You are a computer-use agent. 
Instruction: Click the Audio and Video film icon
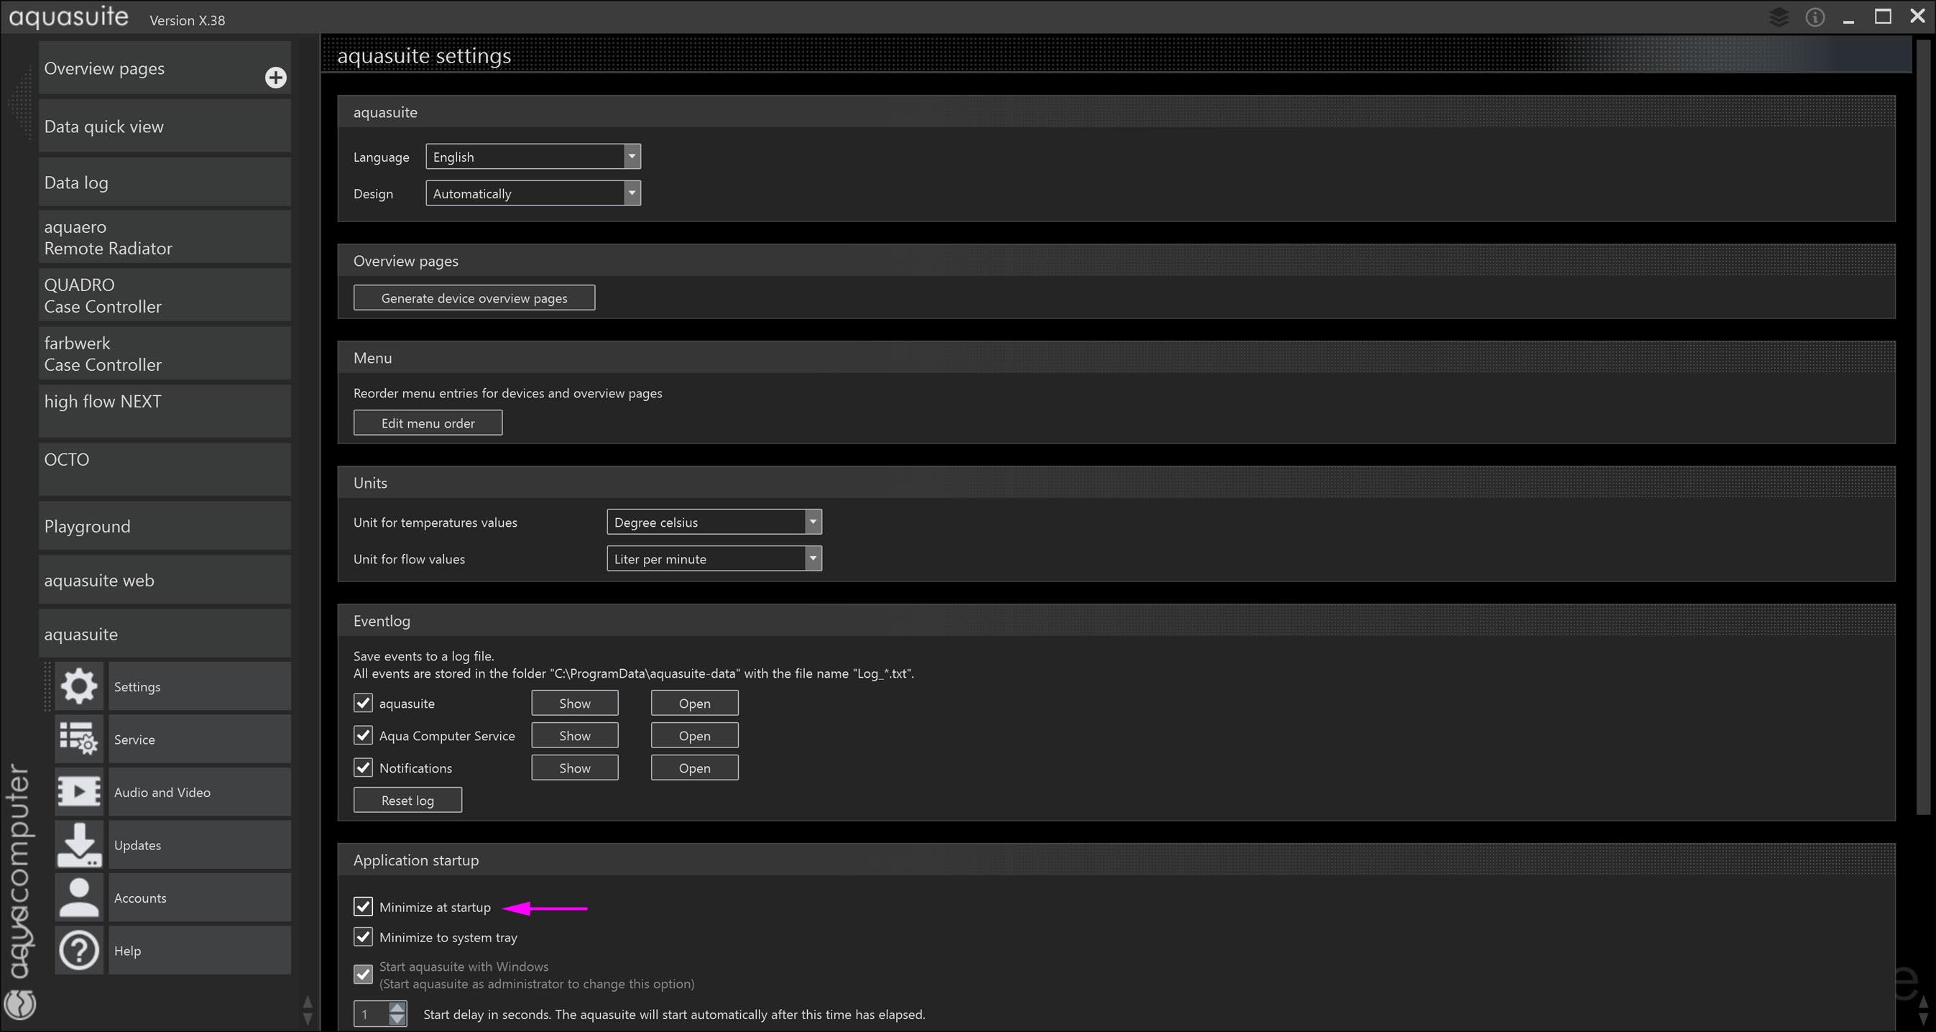point(79,791)
